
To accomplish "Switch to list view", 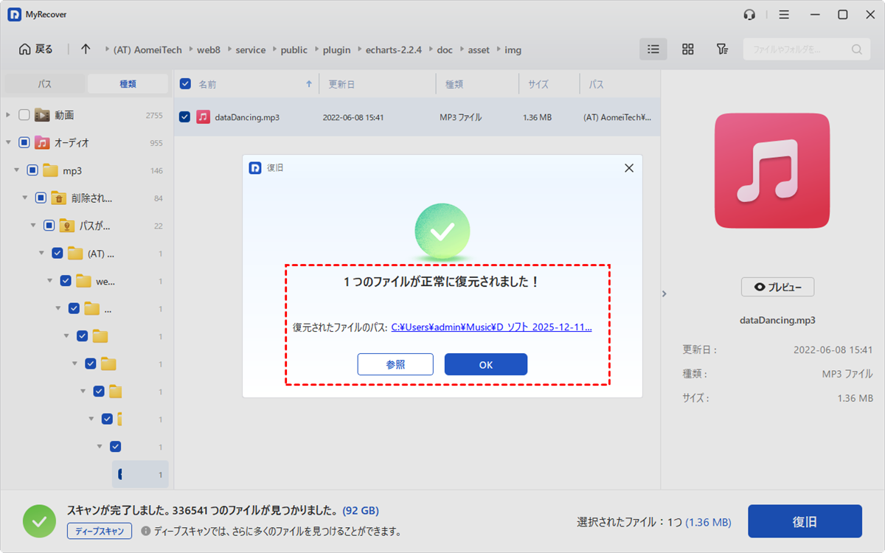I will (x=653, y=49).
